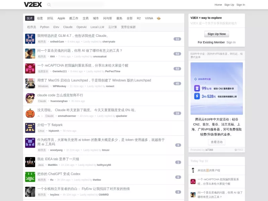The image size is (268, 201).
Task: Open the Windows 版 Launchpad topic
Action: pyautogui.click(x=94, y=80)
